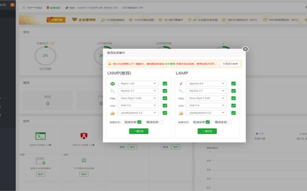Uncheck the PHP 7.4 checkbox in LAMP

pos(233,106)
